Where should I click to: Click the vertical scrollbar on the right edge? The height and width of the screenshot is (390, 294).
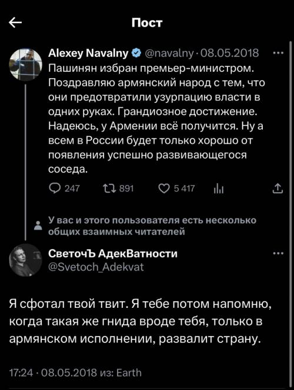(290, 214)
